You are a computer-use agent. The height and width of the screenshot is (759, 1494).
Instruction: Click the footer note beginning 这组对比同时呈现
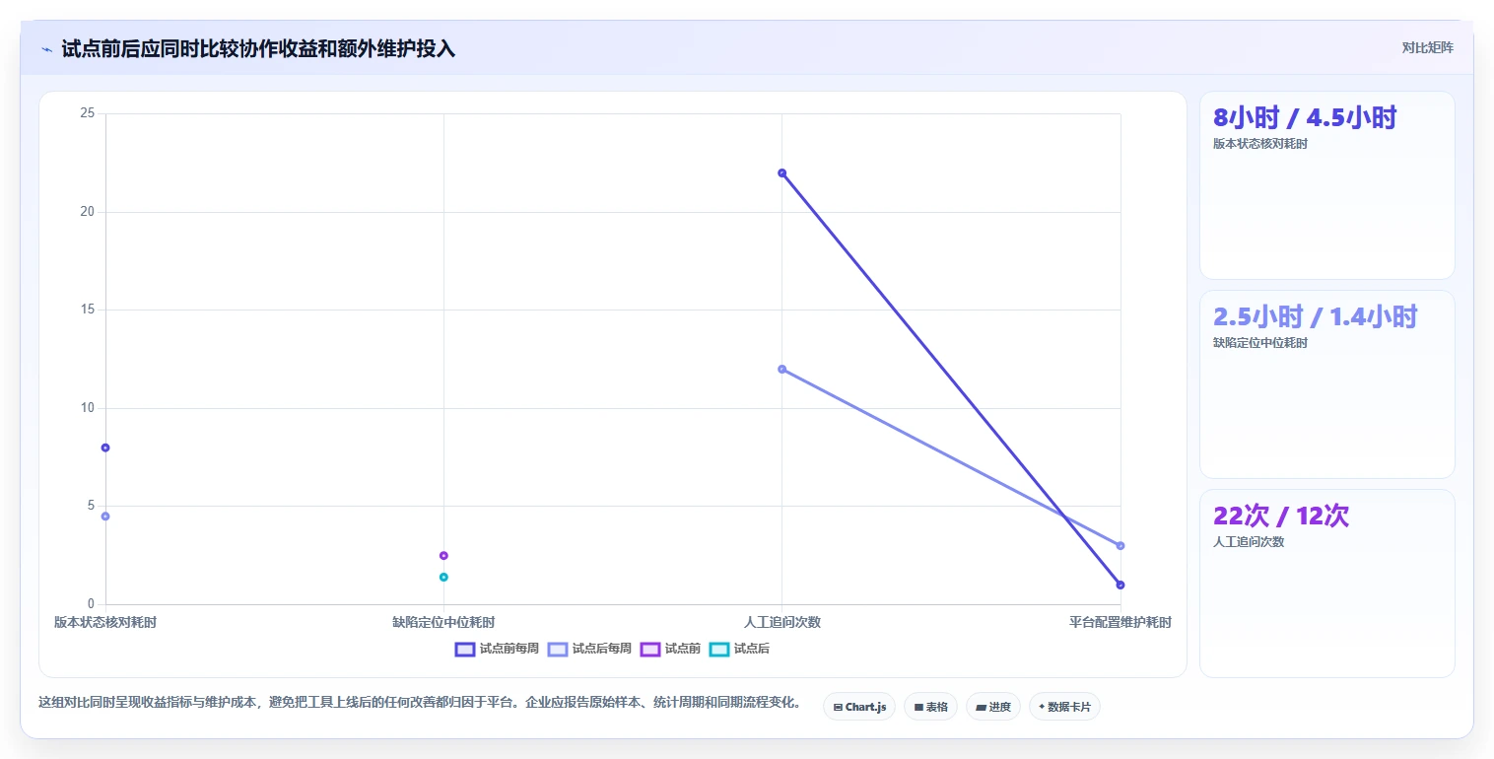click(419, 703)
